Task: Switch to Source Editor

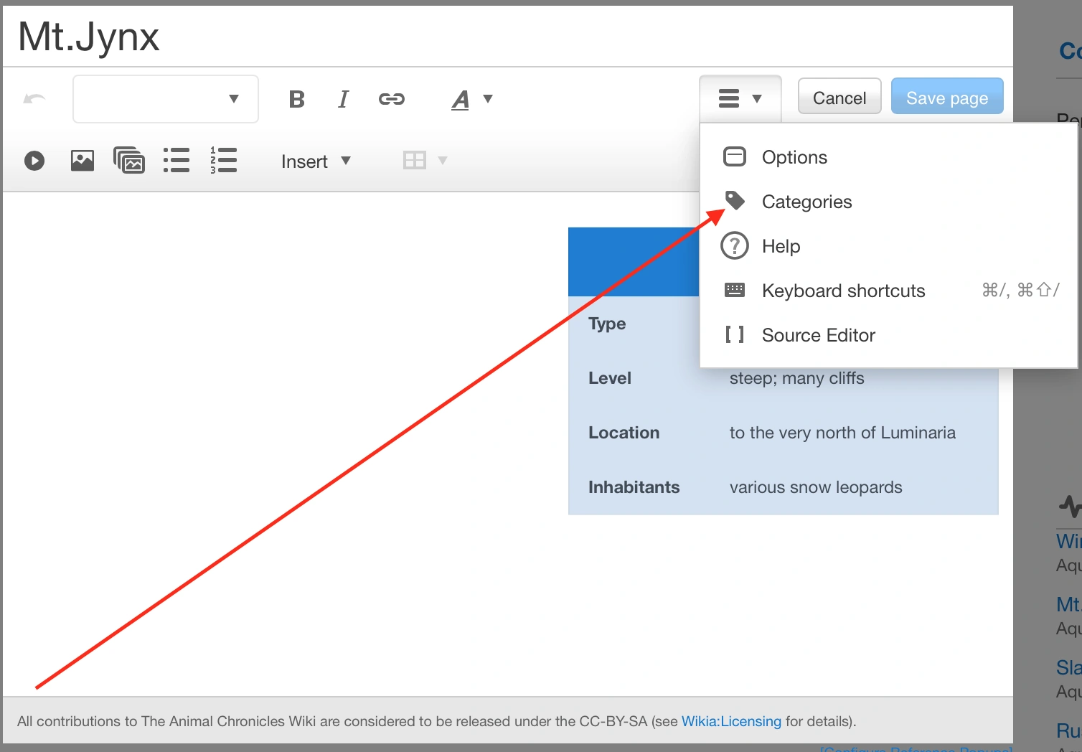Action: (x=818, y=335)
